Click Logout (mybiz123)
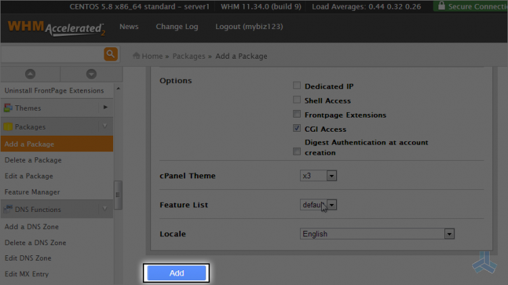The height and width of the screenshot is (285, 508). 249,26
